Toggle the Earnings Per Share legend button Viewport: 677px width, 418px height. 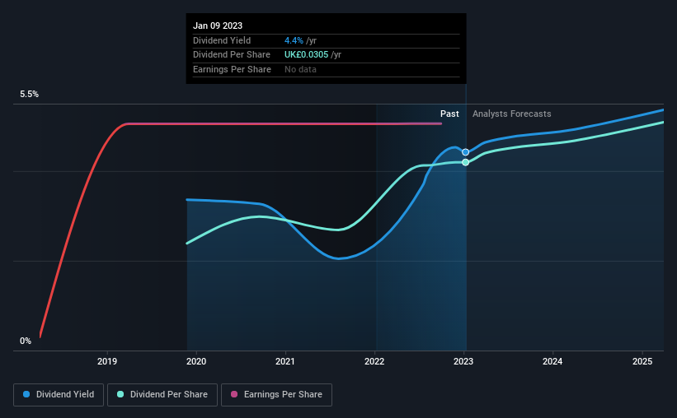tap(276, 395)
